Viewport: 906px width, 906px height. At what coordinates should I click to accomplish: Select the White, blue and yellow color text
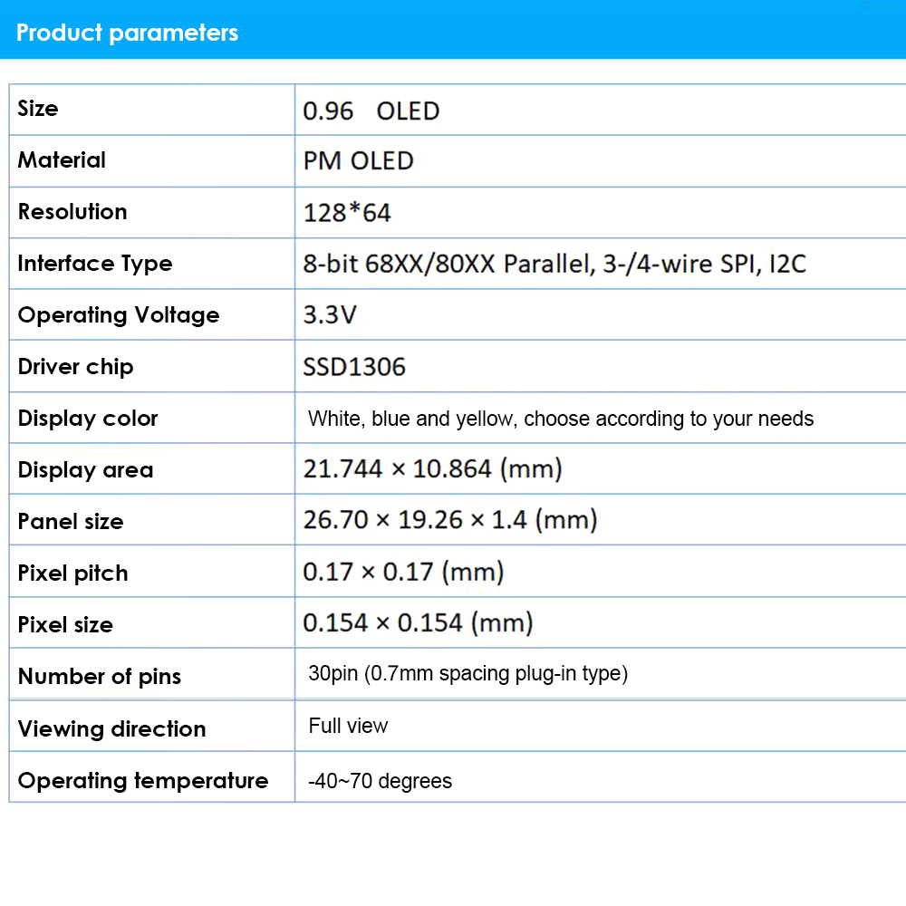point(561,419)
